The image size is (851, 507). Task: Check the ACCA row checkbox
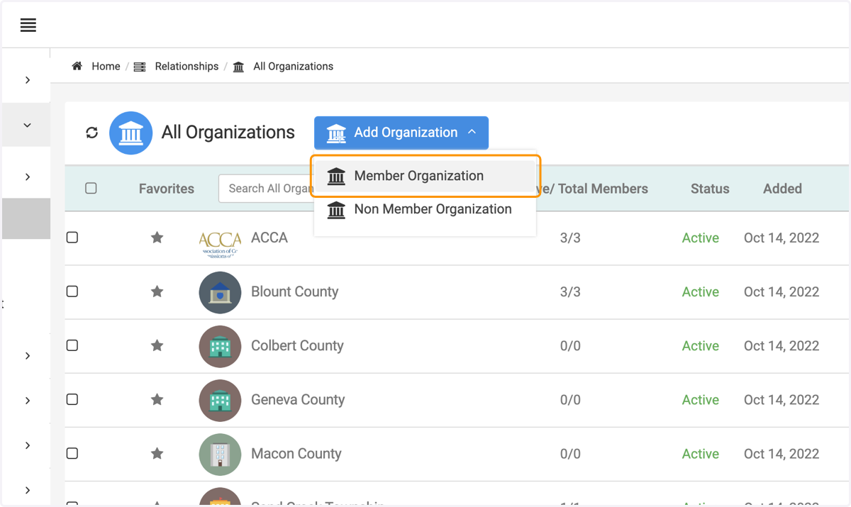pos(72,238)
